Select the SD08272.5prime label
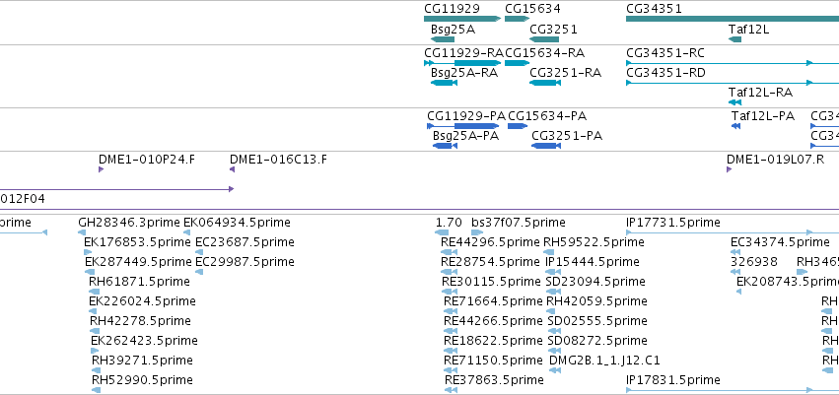Screen dimensions: 839x395 (597, 341)
